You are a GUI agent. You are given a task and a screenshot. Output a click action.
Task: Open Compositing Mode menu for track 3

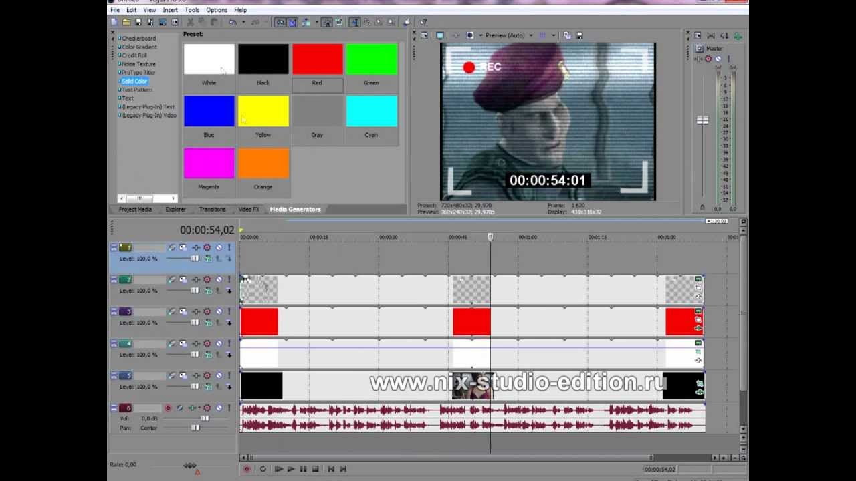click(x=208, y=323)
